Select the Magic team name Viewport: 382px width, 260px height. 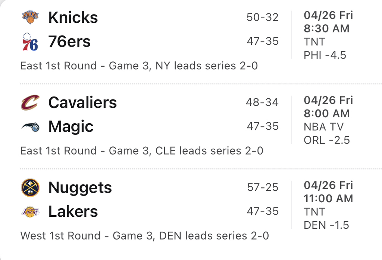pos(71,127)
